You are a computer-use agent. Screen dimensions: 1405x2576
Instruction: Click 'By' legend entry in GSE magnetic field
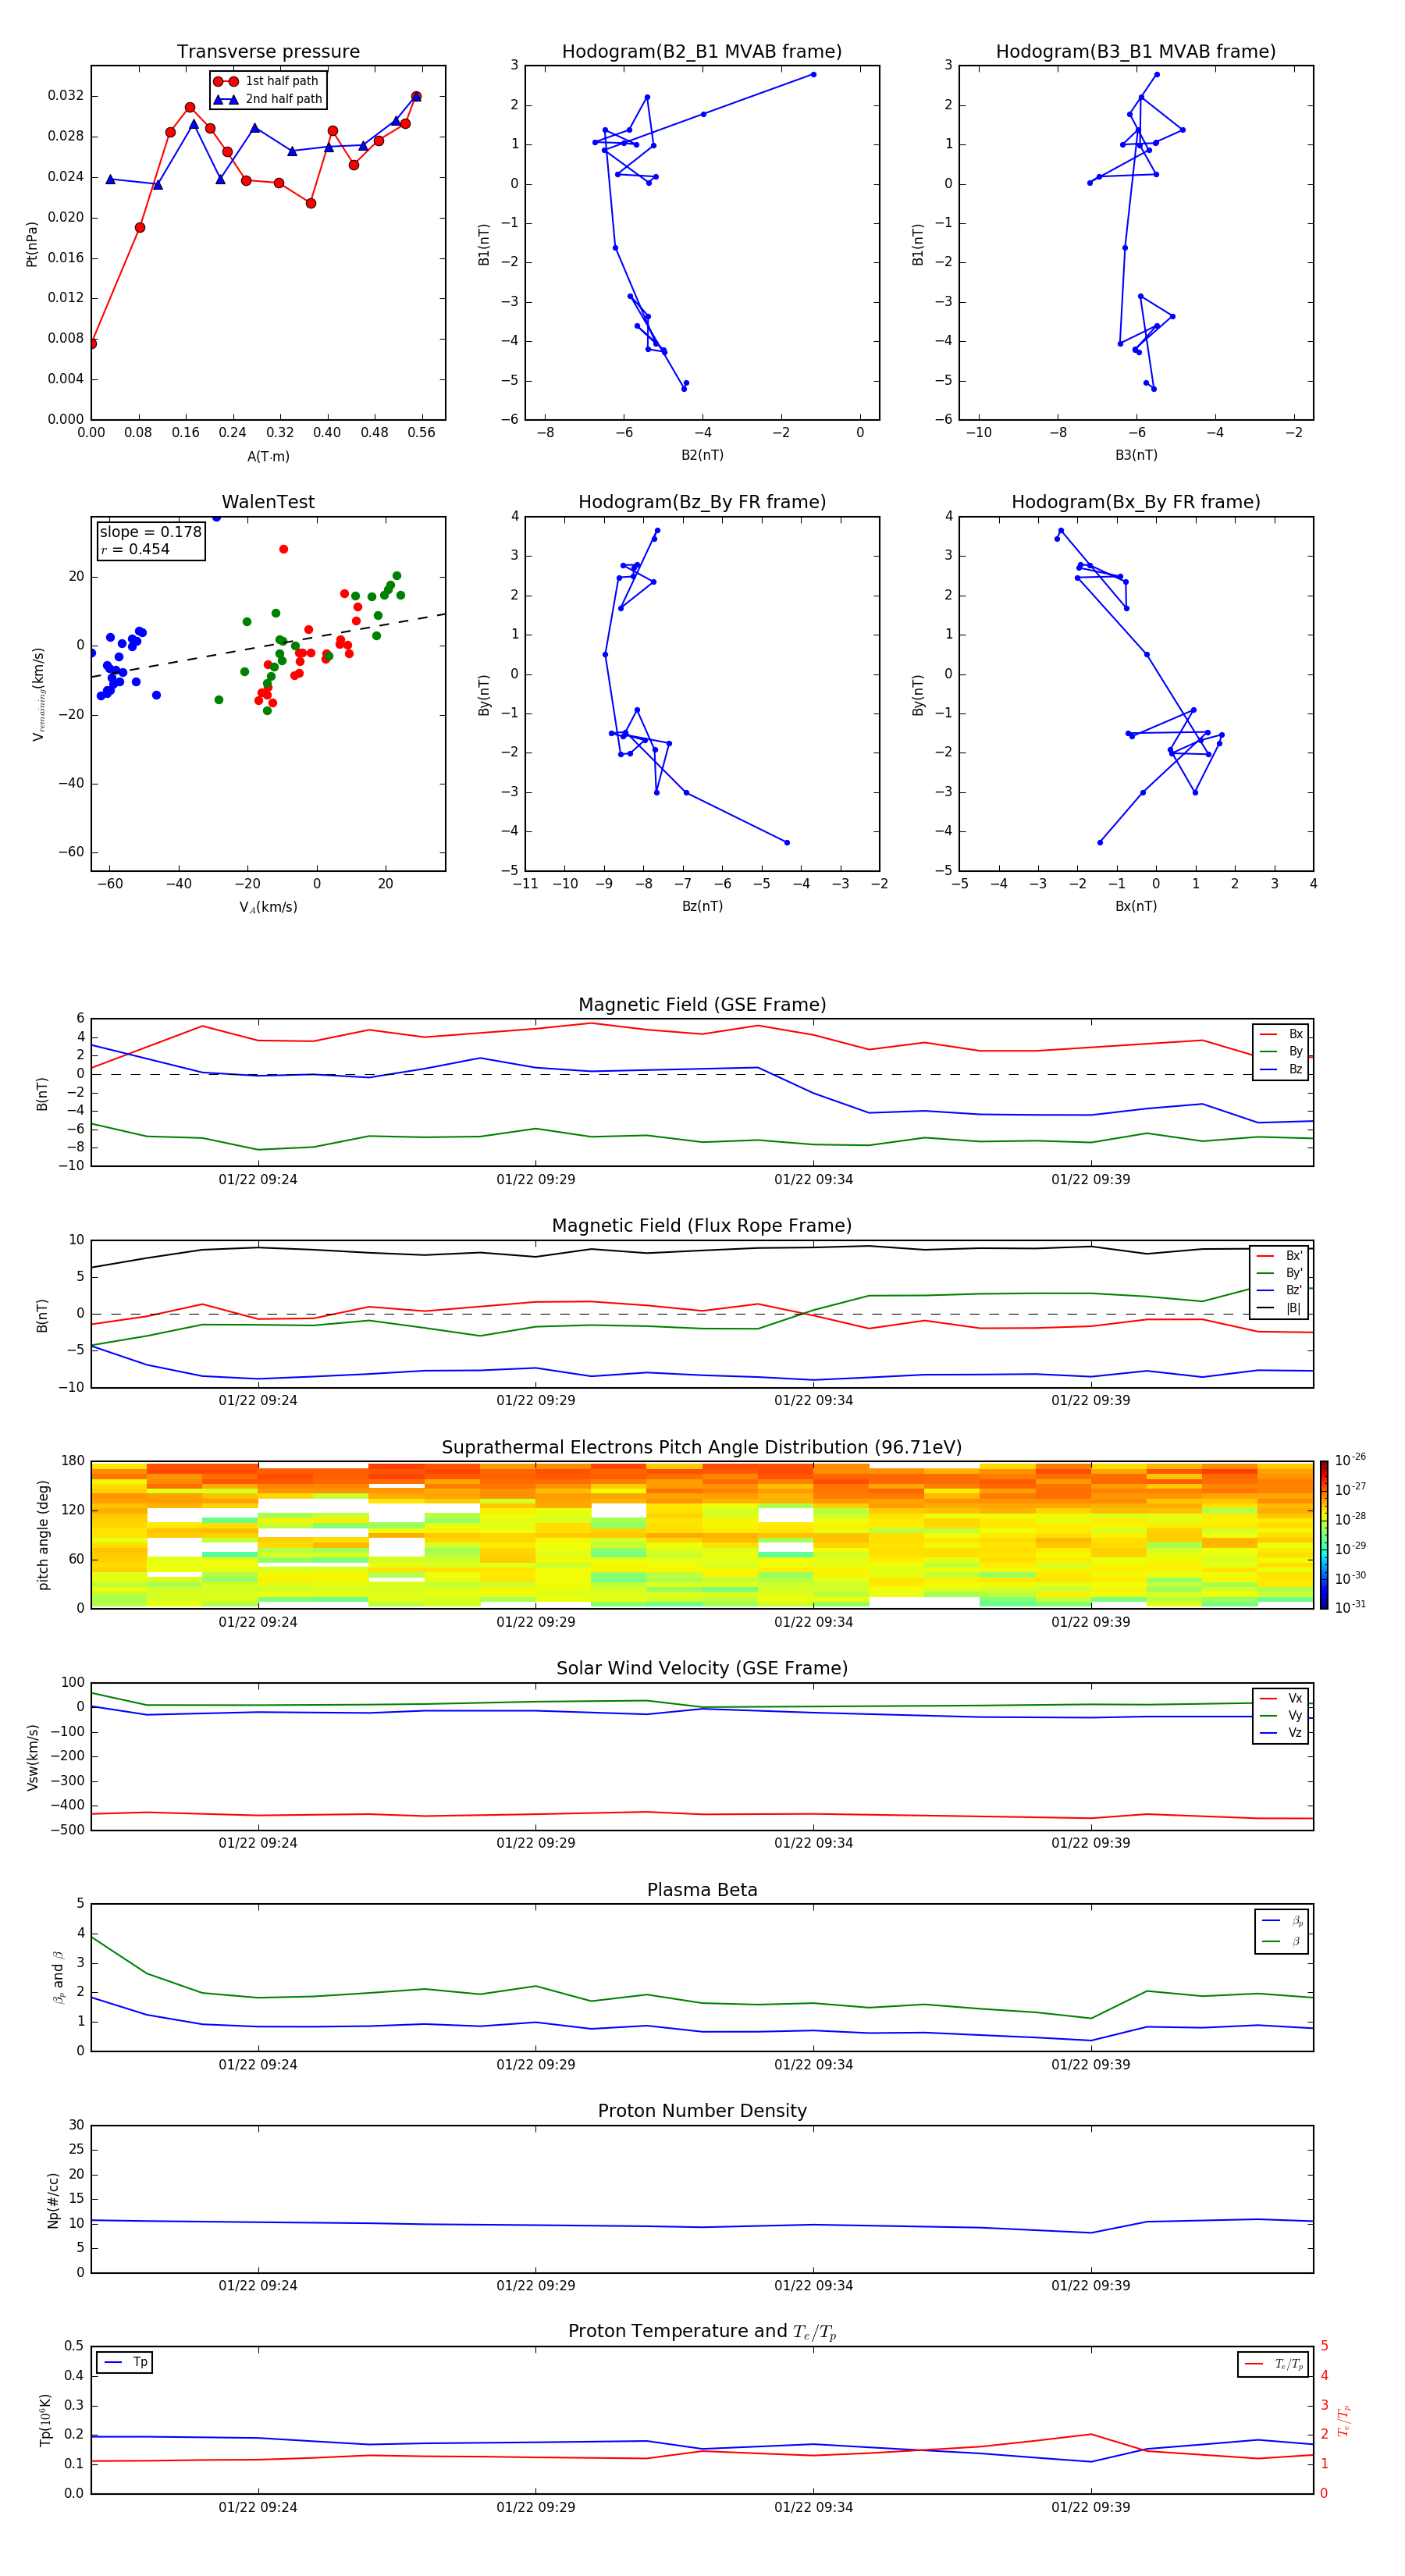point(1281,1051)
